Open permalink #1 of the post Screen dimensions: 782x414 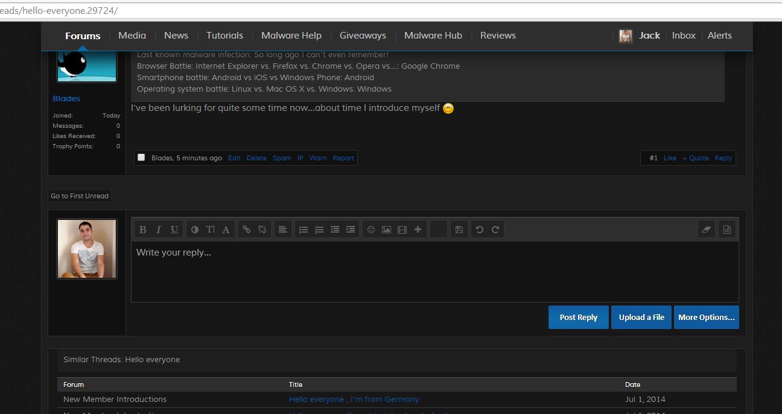click(653, 158)
